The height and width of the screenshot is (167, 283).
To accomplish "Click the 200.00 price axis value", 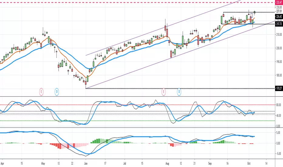I will point(279,48).
